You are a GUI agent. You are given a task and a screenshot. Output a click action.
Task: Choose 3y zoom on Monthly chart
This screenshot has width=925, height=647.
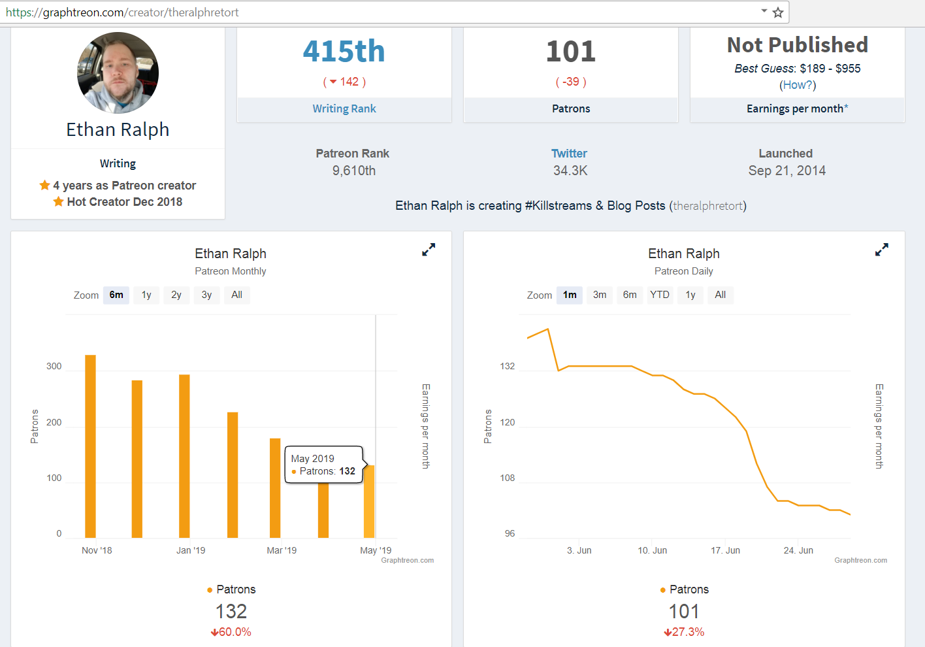(x=206, y=295)
